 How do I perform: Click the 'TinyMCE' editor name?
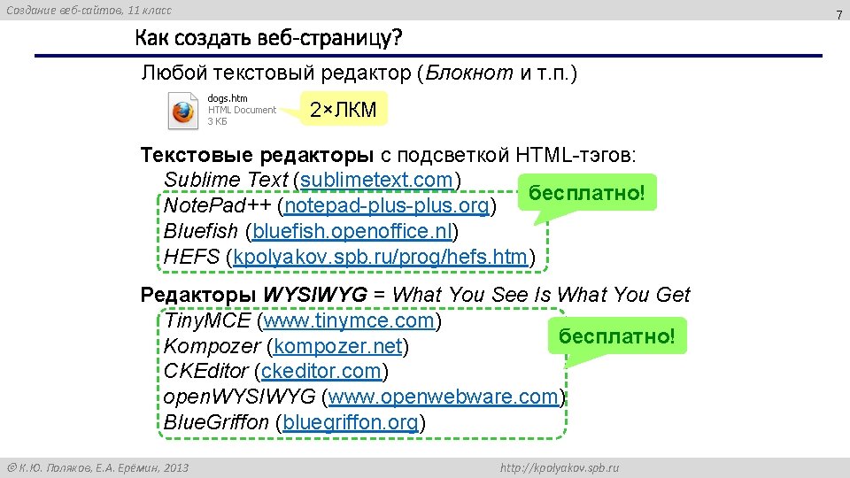(x=207, y=320)
